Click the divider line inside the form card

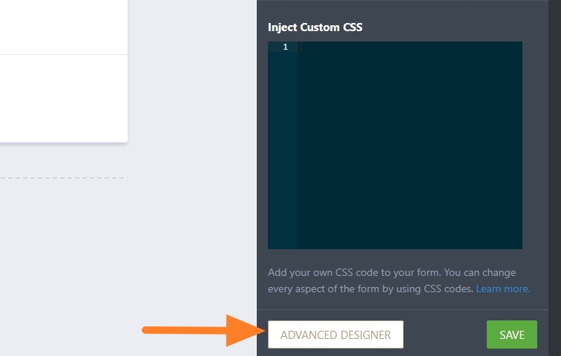click(x=63, y=54)
